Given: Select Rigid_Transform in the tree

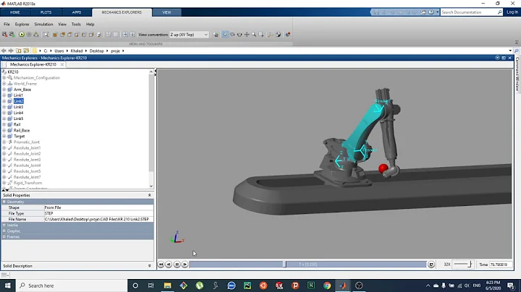Looking at the screenshot, I should 27,183.
